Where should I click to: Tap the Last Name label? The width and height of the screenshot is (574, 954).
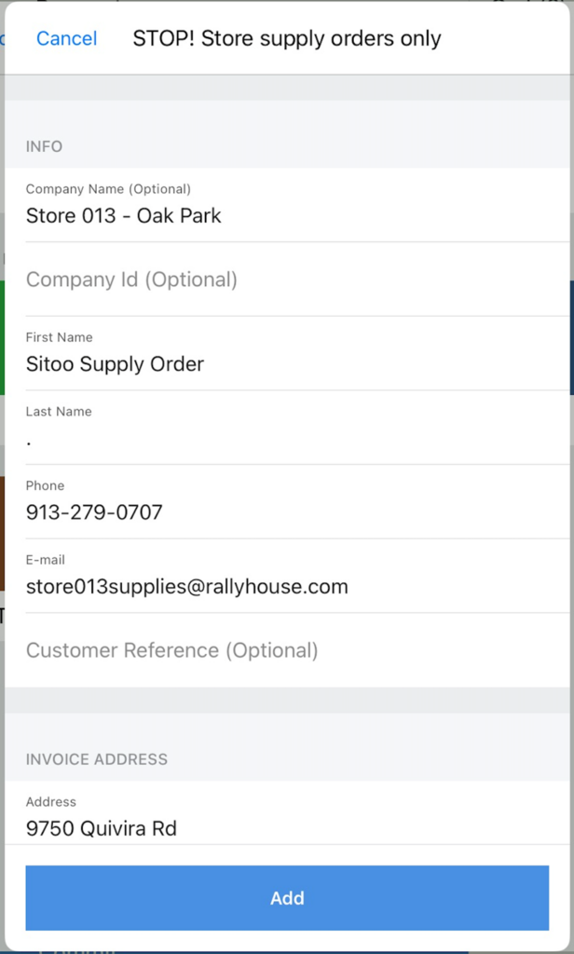coord(59,411)
